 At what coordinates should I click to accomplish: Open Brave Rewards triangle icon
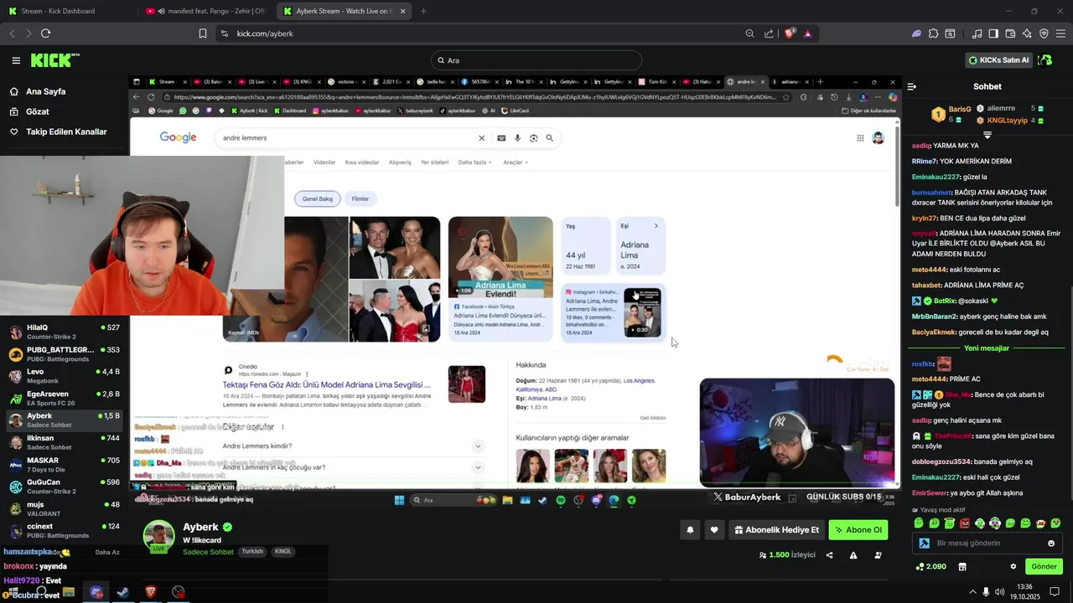pyautogui.click(x=807, y=33)
